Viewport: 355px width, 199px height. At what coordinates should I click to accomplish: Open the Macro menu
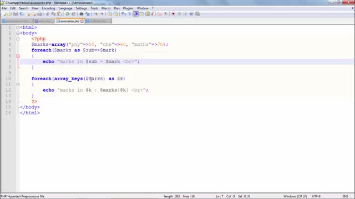[x=106, y=8]
